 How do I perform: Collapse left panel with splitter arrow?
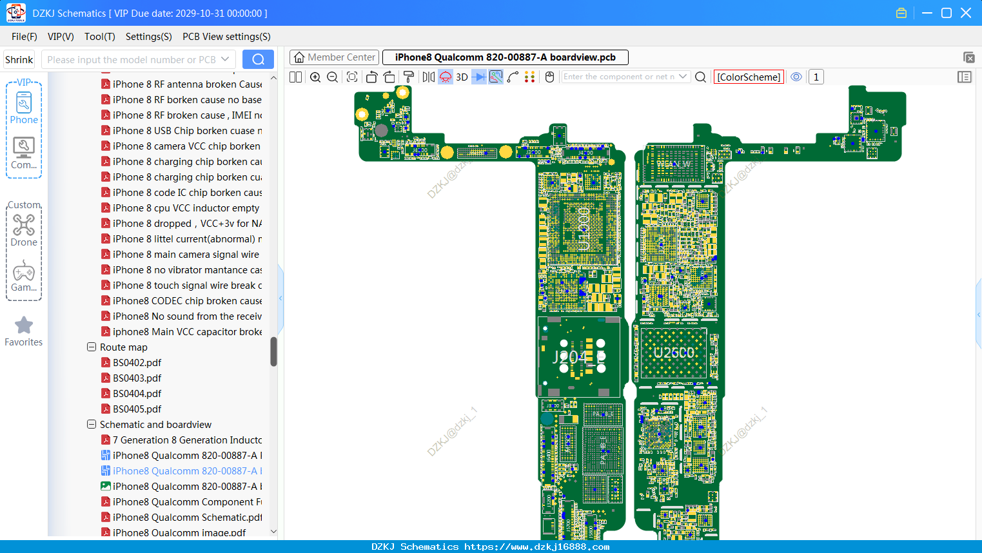(280, 298)
